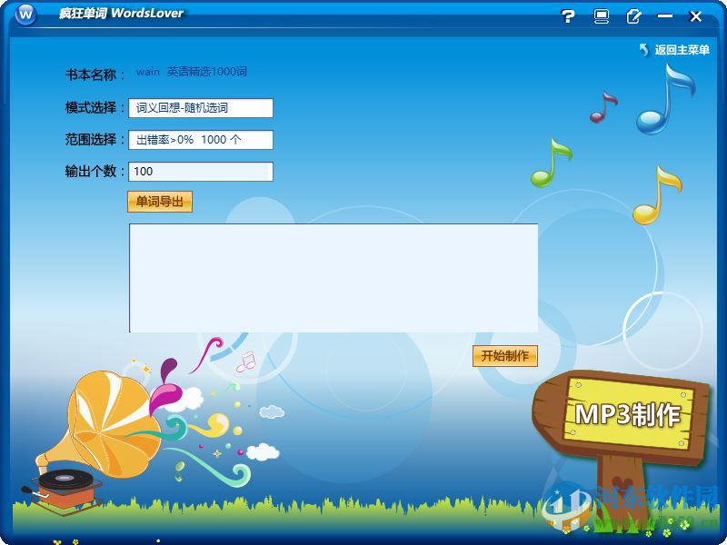
Task: Focus the 输出个数 input field
Action: [x=201, y=172]
